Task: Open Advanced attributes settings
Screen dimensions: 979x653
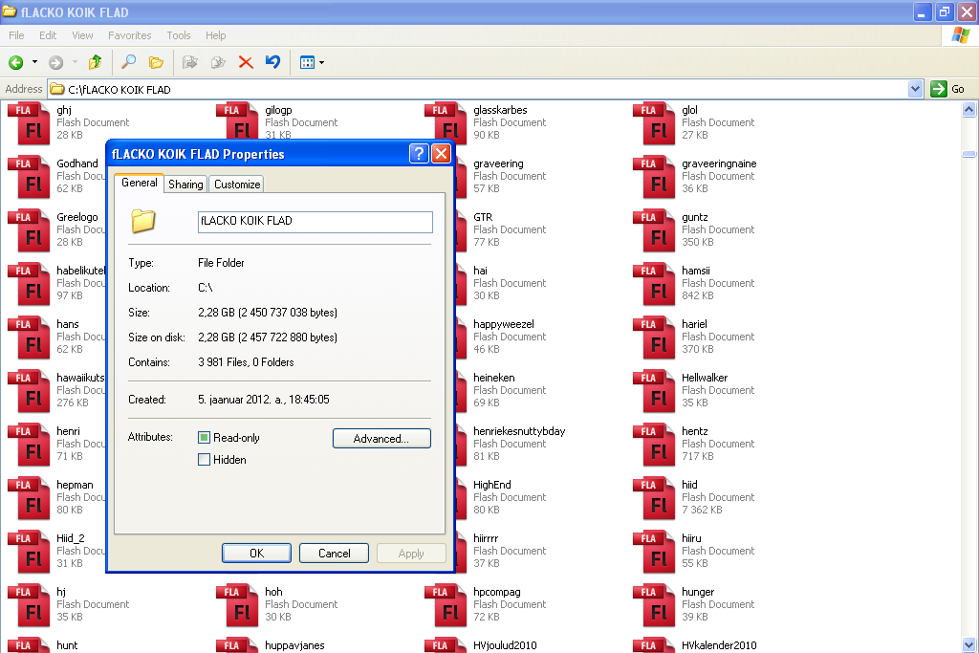Action: pos(381,438)
